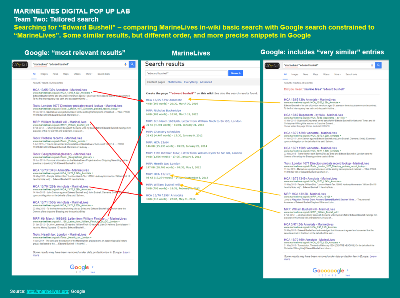Click the microphone voice search icon in left Google panel
This screenshot has height=298, width=400.
click(125, 64)
